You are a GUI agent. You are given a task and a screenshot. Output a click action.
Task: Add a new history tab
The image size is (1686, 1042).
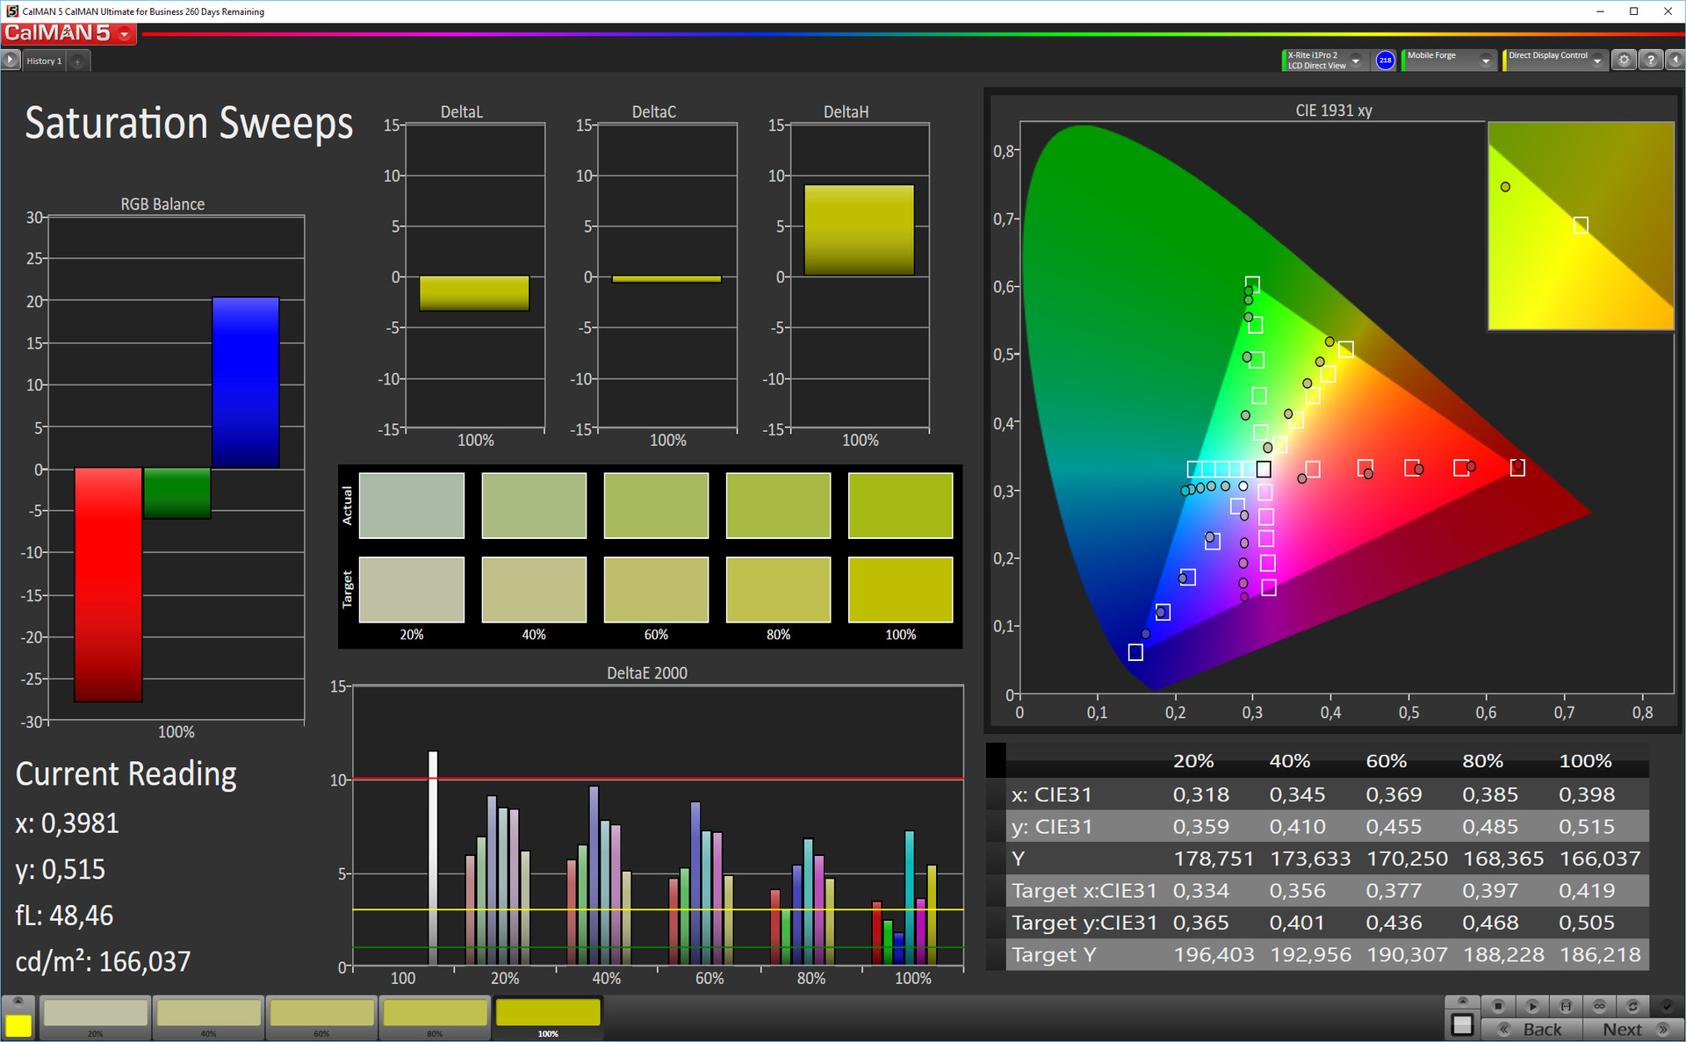click(x=77, y=61)
